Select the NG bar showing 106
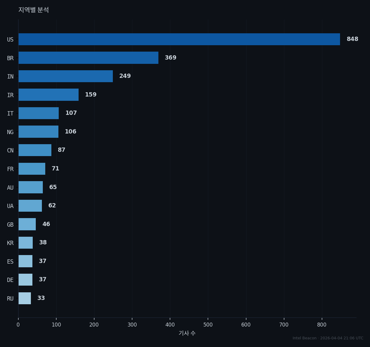 [38, 132]
